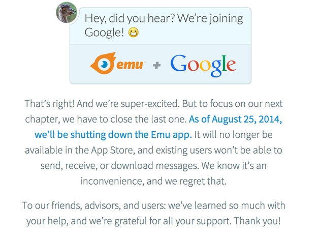Click the orange 'emu' wordmark text

pos(131,65)
